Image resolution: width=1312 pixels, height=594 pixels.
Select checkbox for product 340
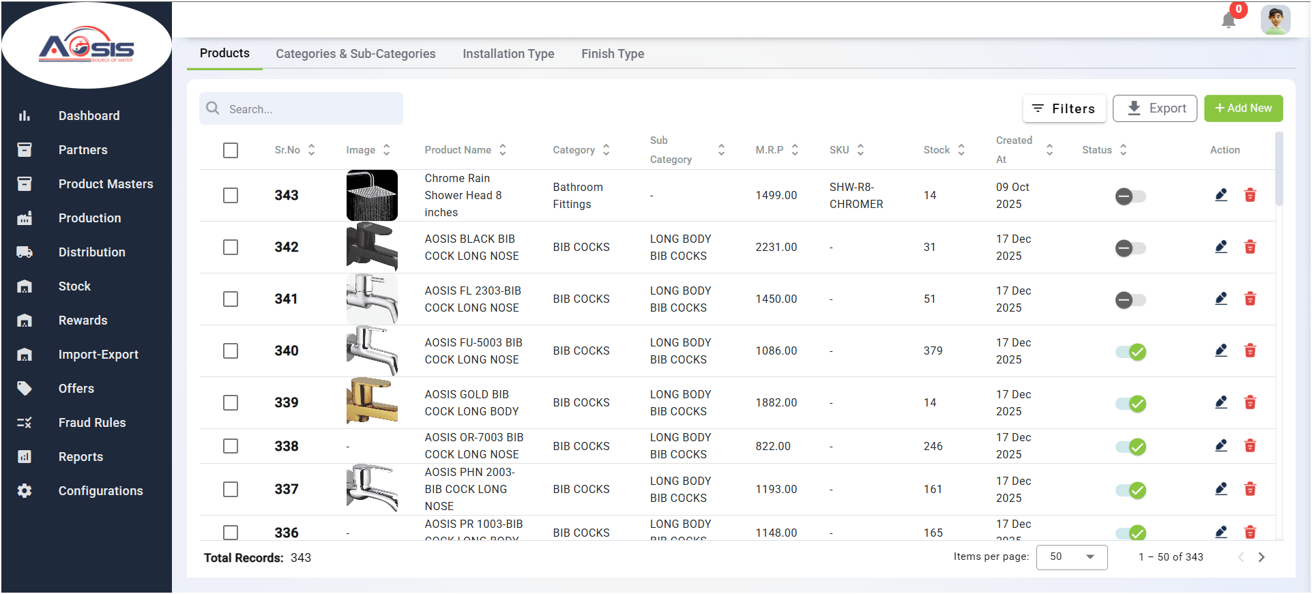tap(231, 351)
